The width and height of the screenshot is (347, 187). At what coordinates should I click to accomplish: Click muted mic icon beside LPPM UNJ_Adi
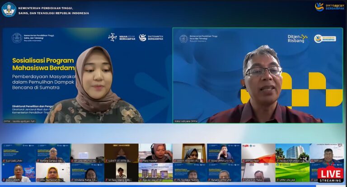coord(278,180)
